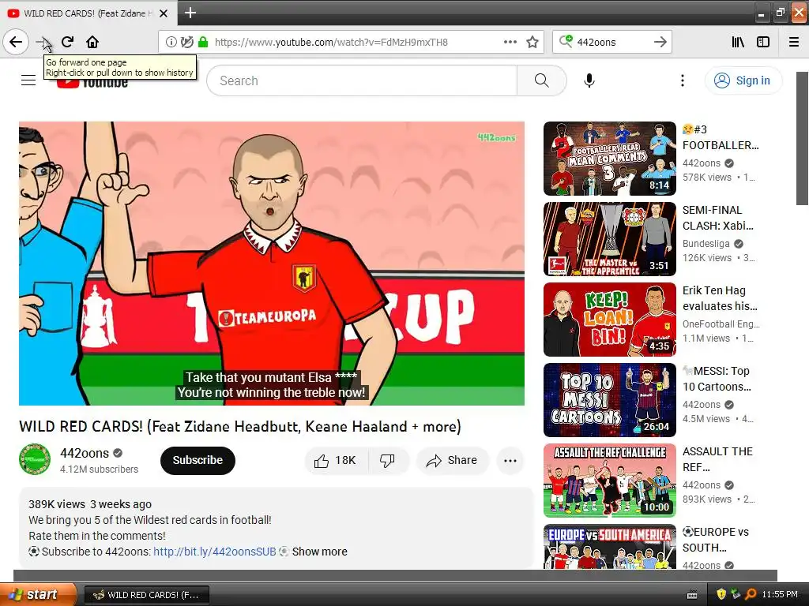Open '#3 FOOTBALLER...' video title
809x606 pixels.
[x=721, y=137]
